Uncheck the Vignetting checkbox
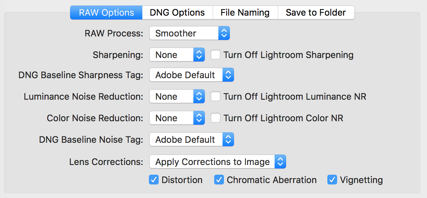Viewport: 427px width, 198px height. click(x=332, y=180)
